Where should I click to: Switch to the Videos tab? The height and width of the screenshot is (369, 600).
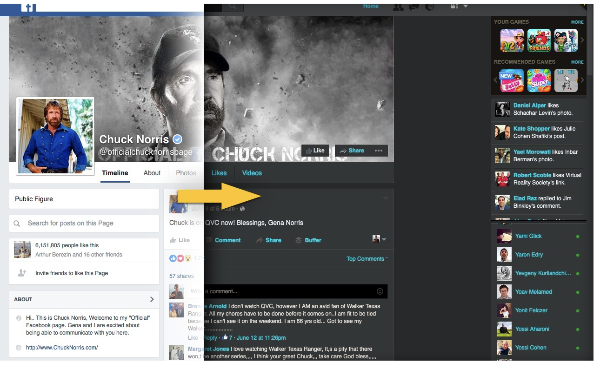pos(252,173)
